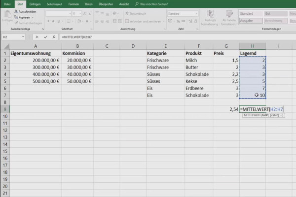This screenshot has height=197, width=296.
Task: Click the percent style icon
Action: pyautogui.click(x=178, y=21)
